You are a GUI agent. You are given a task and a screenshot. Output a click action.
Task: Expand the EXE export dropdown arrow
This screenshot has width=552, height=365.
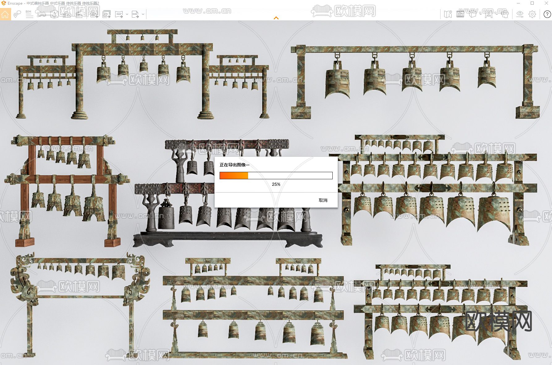[143, 14]
